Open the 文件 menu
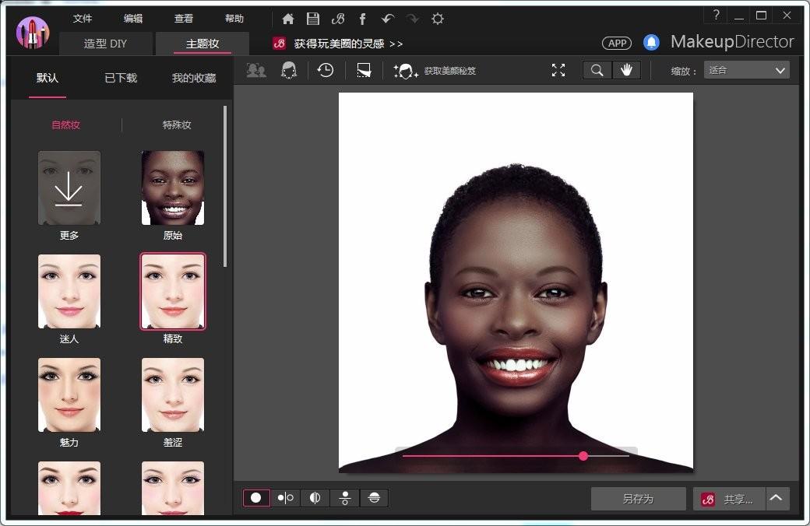 coord(83,19)
